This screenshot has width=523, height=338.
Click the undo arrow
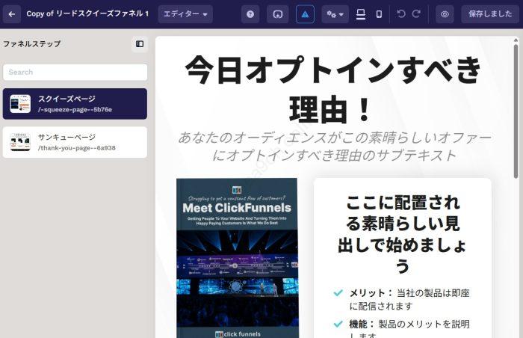coord(401,14)
